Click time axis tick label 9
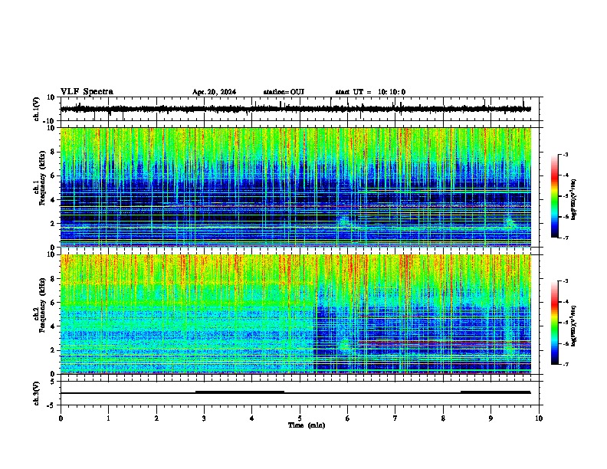 [x=491, y=418]
